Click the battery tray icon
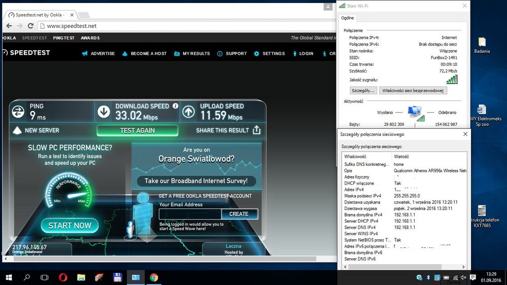The height and width of the screenshot is (285, 507). coord(446,277)
